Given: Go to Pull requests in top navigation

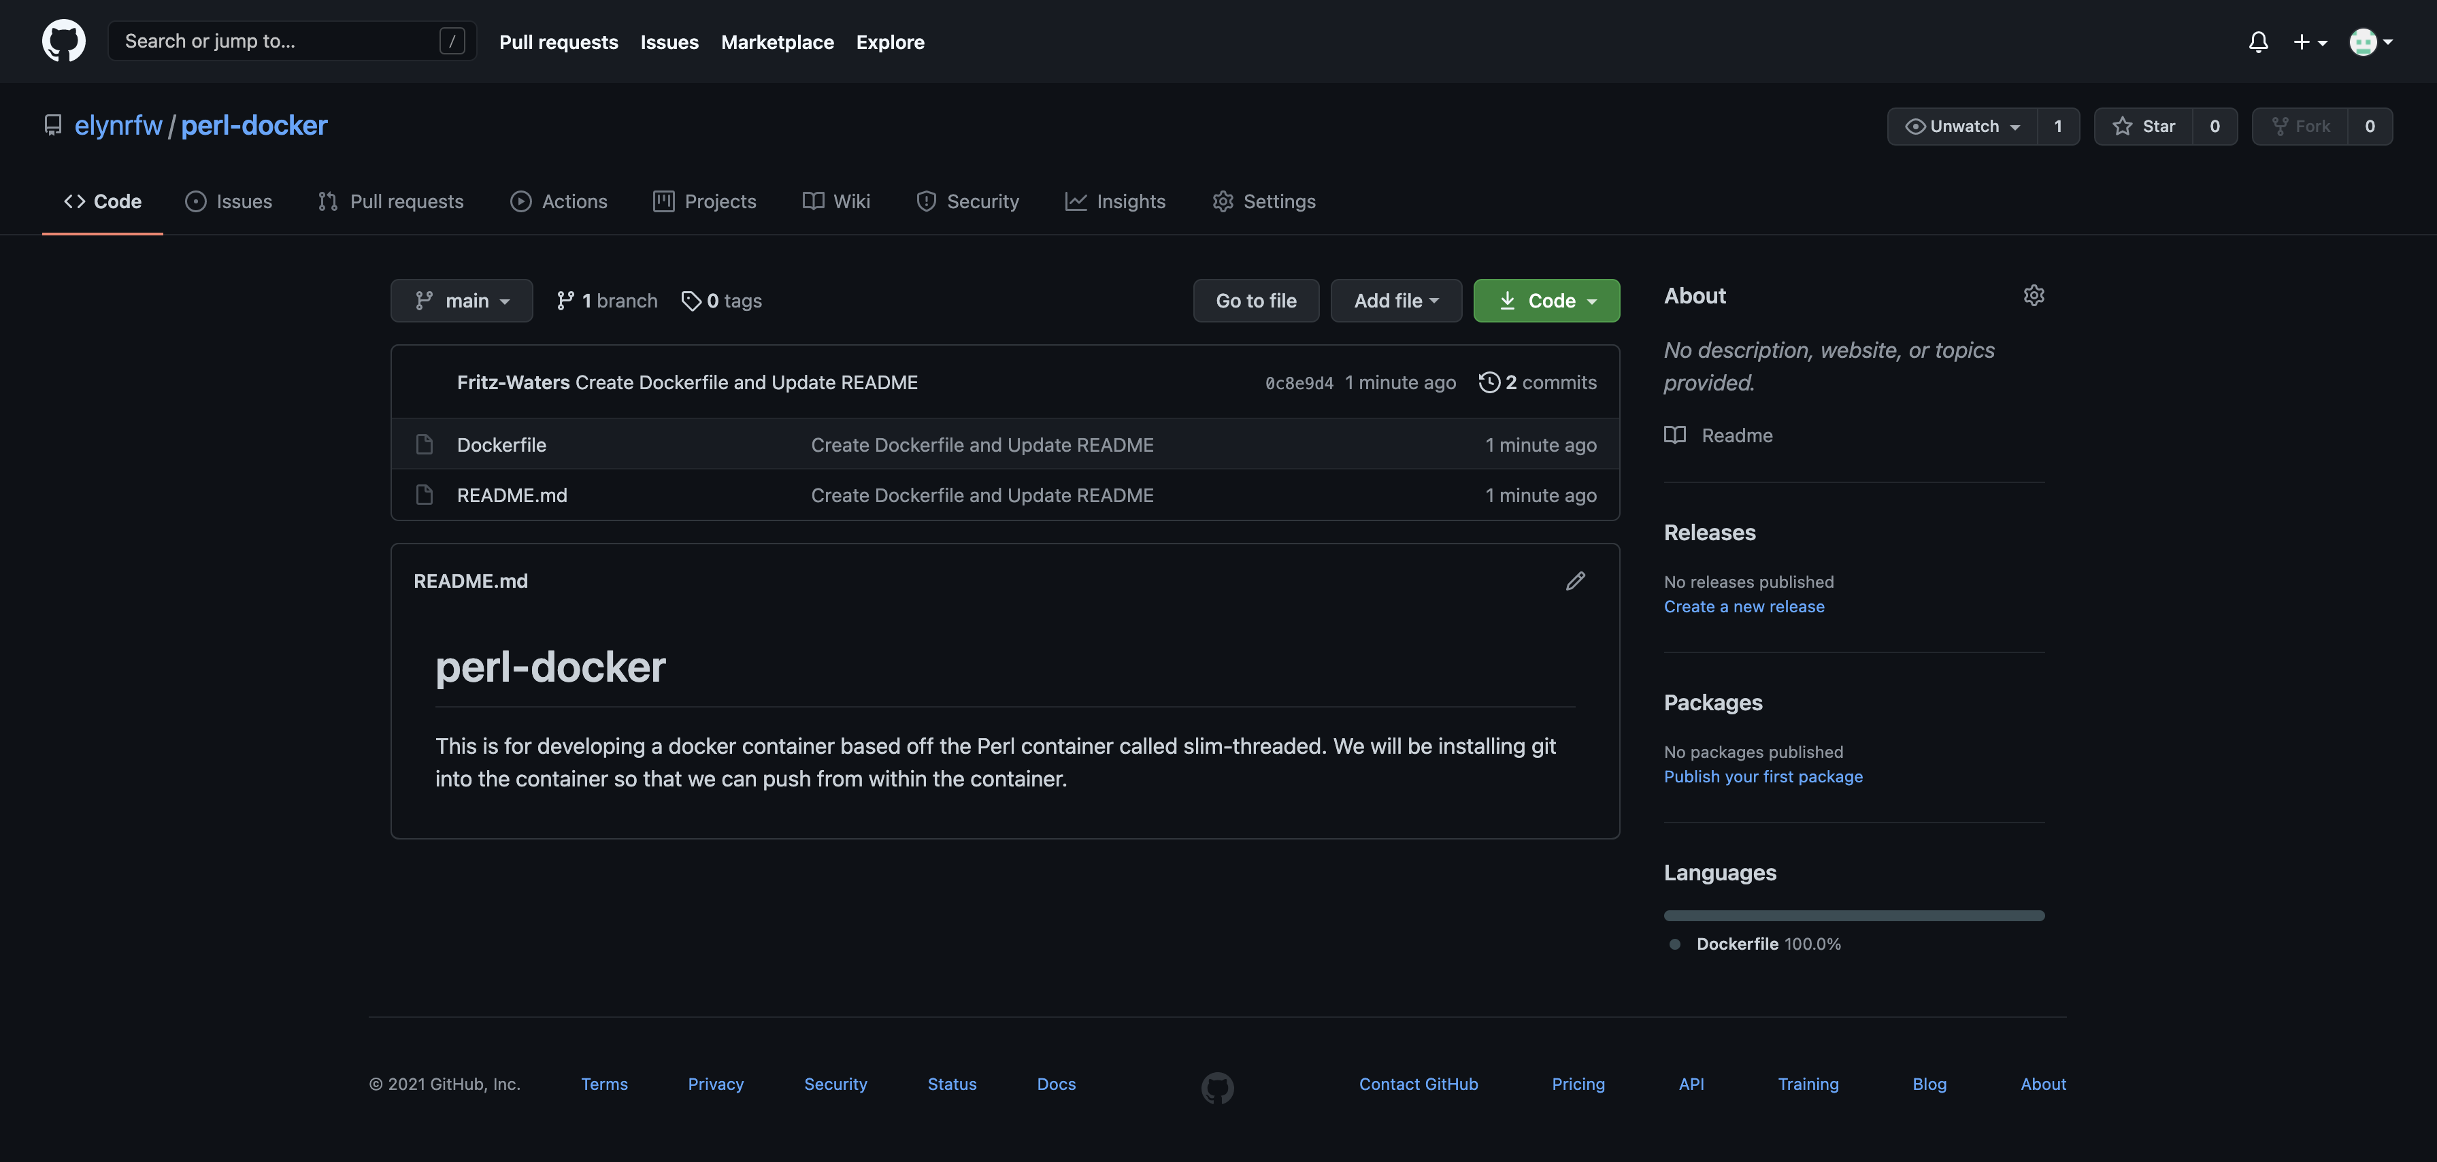Looking at the screenshot, I should pos(558,41).
